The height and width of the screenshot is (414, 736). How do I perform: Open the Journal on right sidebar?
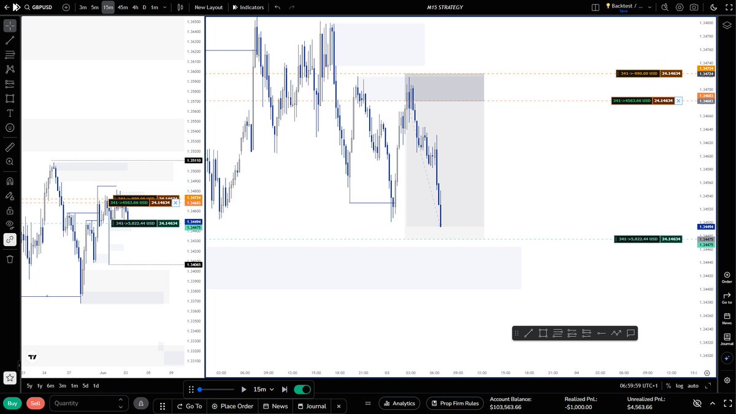point(727,339)
